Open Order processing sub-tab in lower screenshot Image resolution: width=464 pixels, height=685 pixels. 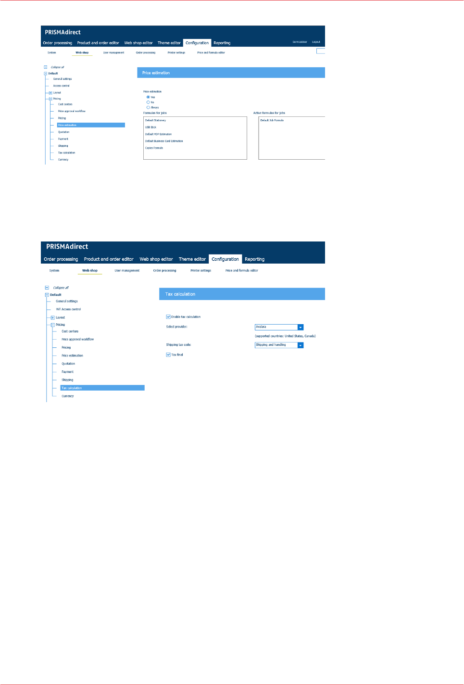(164, 270)
